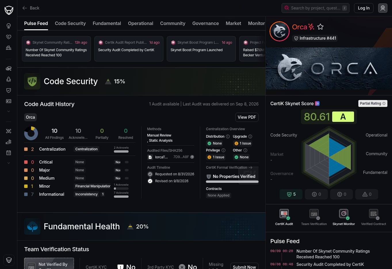Select the bar chart leaderboard sidebar icon
This screenshot has width=392, height=269.
(x=9, y=48)
